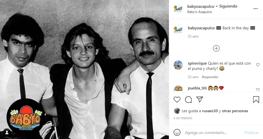Load more comments with the plus circle
The image size is (263, 139).
(216, 48)
